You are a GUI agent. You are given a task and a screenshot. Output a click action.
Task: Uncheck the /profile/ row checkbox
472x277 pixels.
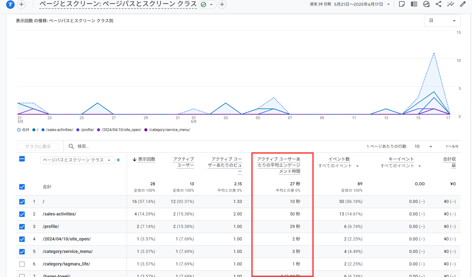pyautogui.click(x=22, y=227)
